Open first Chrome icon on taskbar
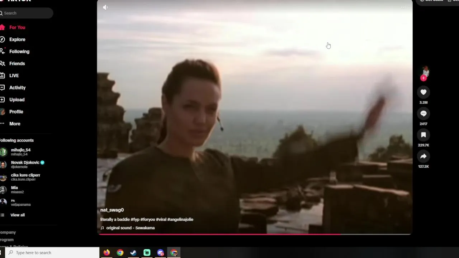 click(x=120, y=253)
